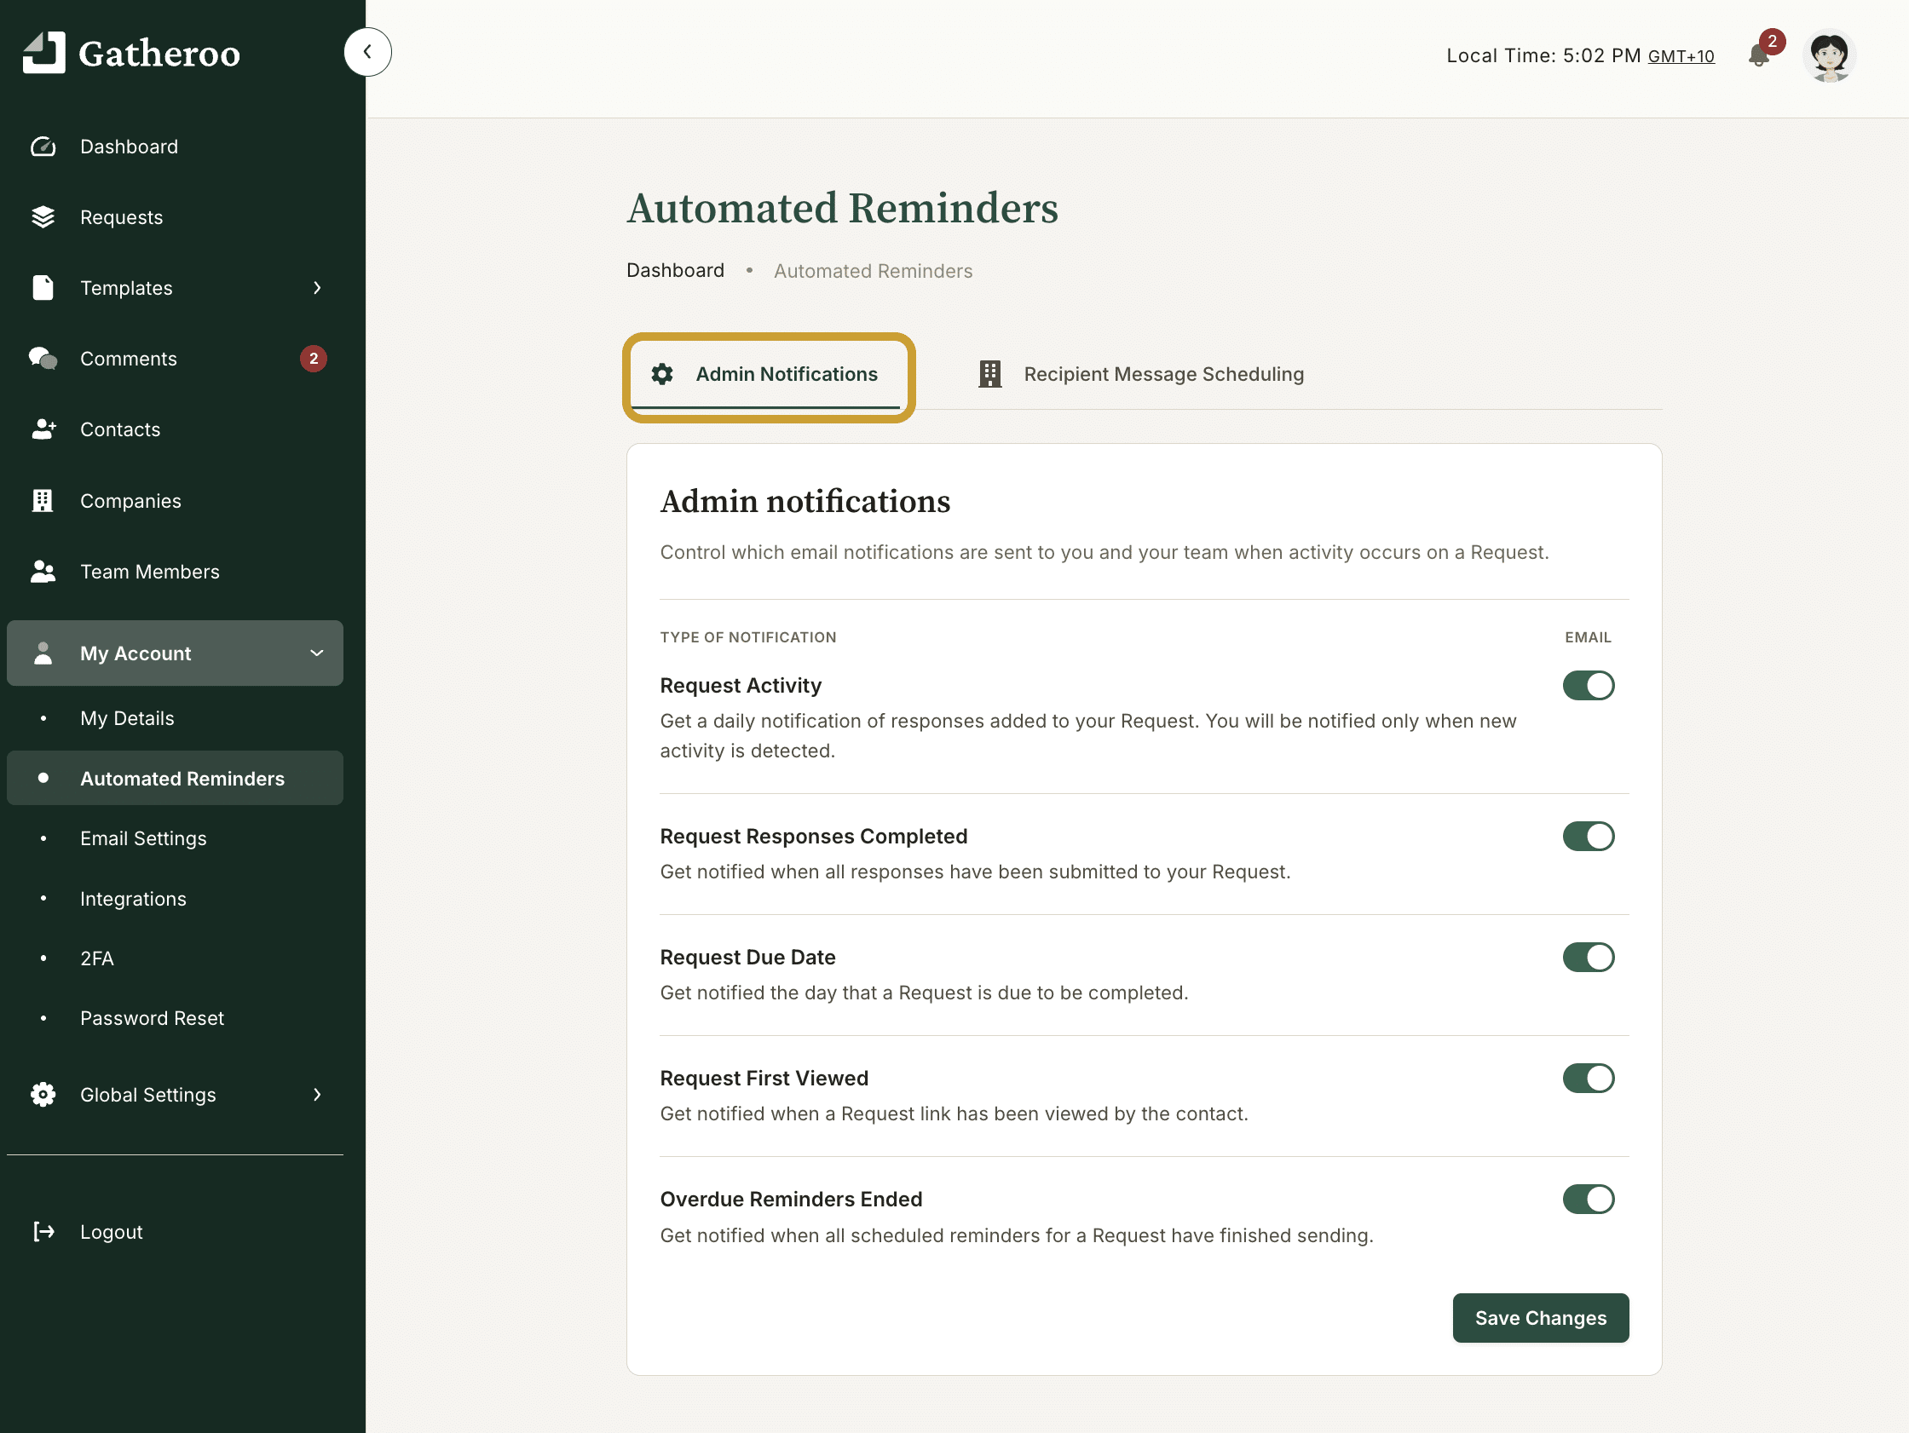Click the "Request Responses Completed" heading text
1909x1433 pixels.
pos(813,837)
